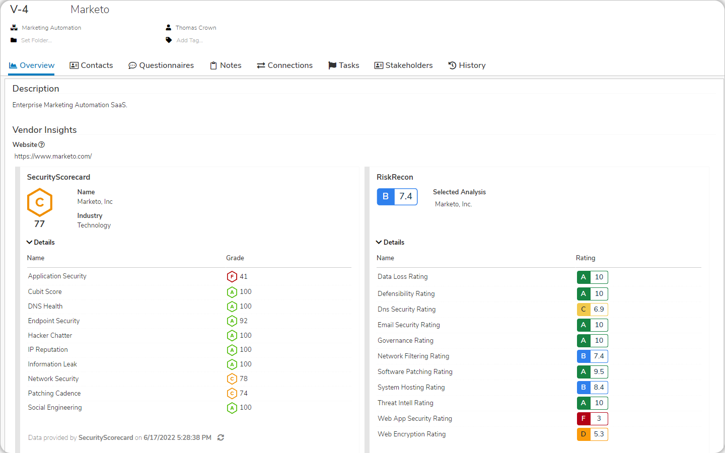Click the person icon beside Thomas Crown
725x453 pixels.
coord(169,27)
